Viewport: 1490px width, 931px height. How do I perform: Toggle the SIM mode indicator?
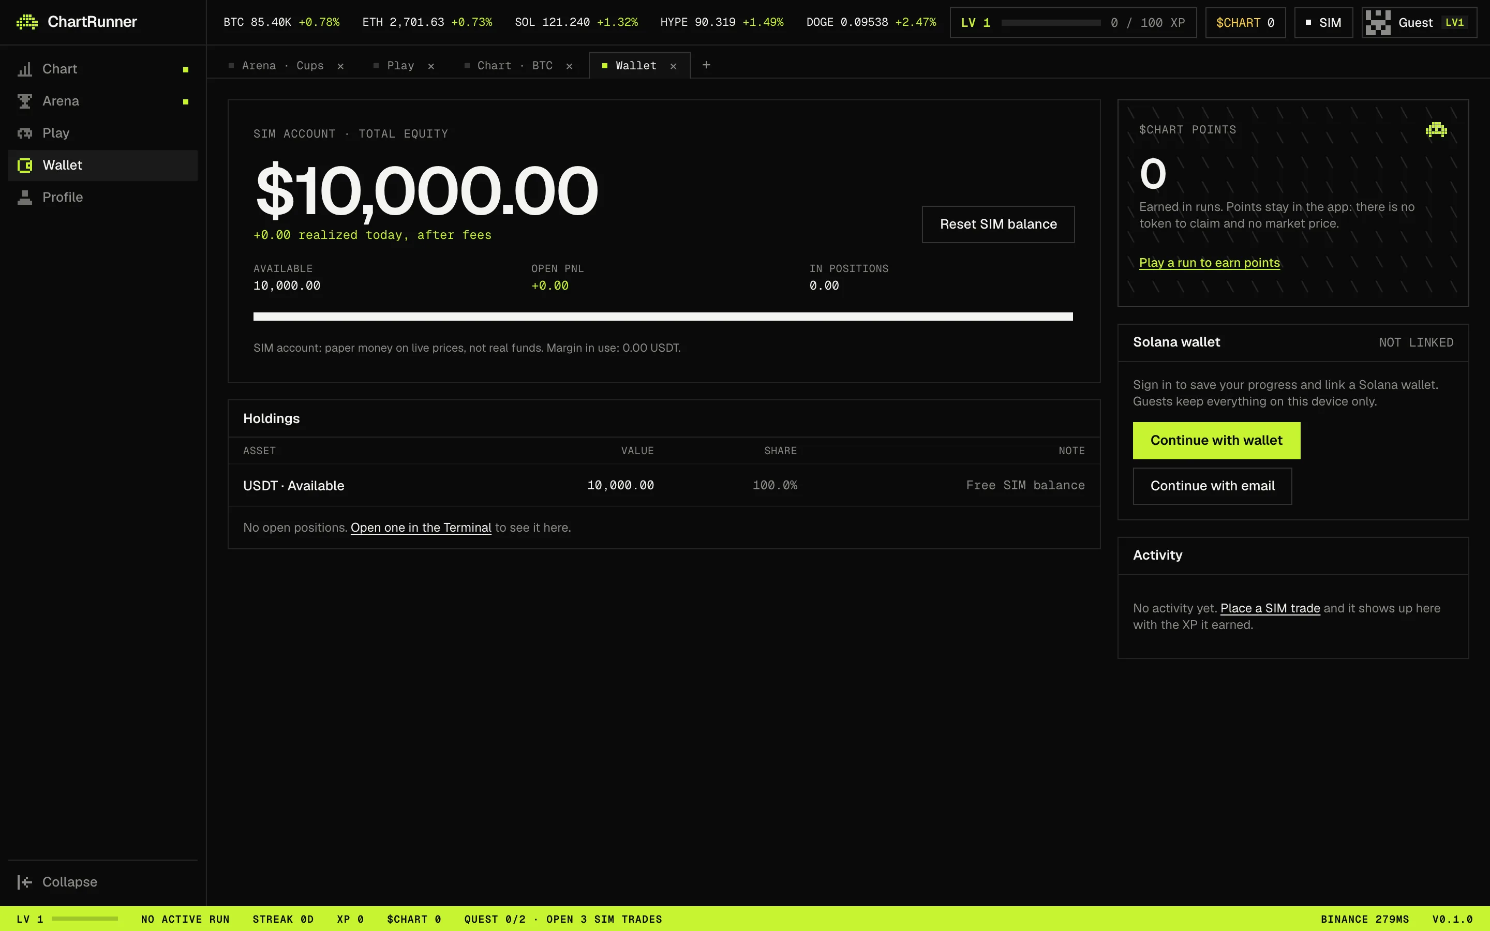(x=1323, y=23)
